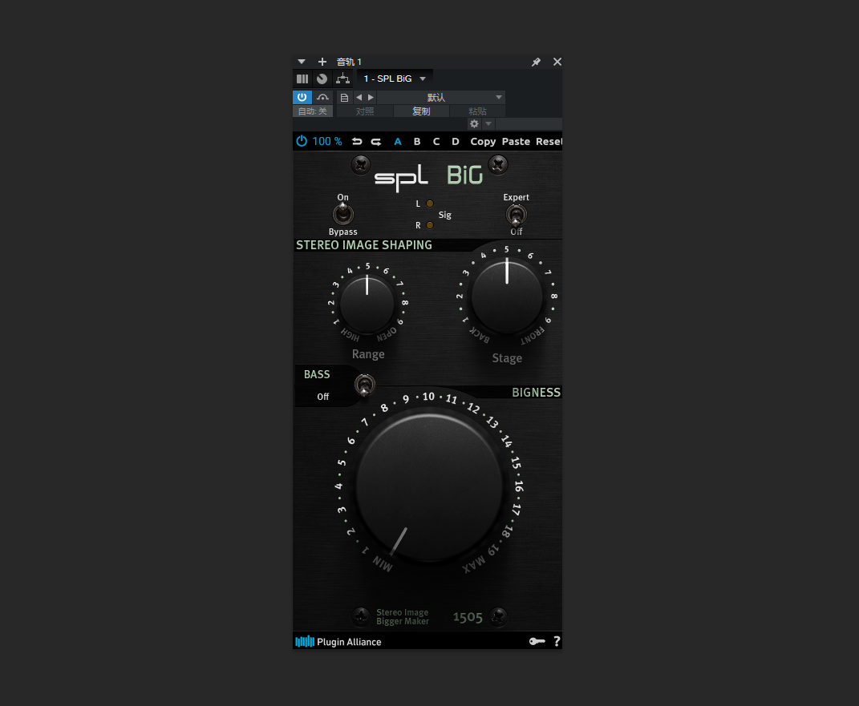Go to previous preset with the left arrow

tap(359, 98)
